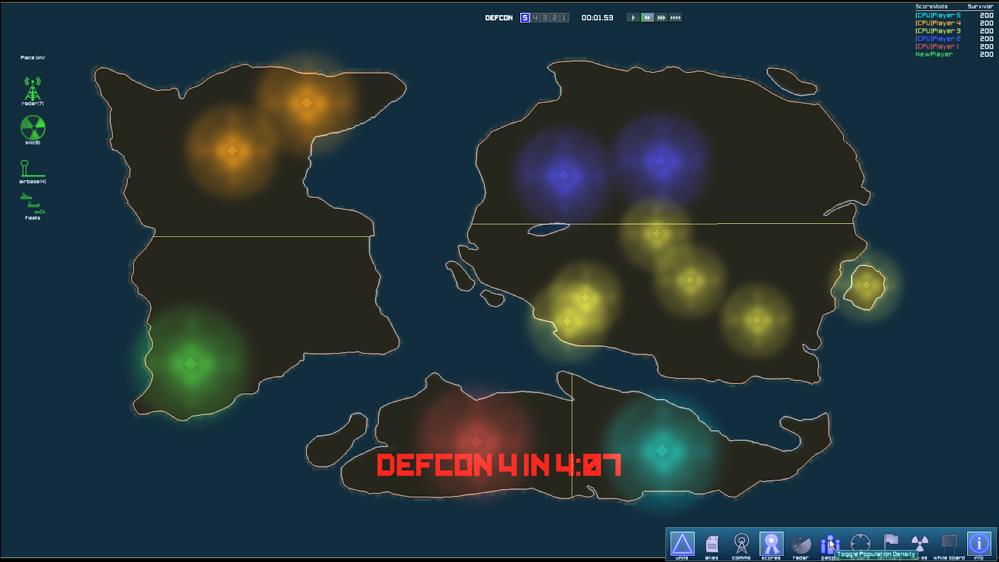Open the comms panel
The width and height of the screenshot is (999, 562).
click(x=741, y=545)
